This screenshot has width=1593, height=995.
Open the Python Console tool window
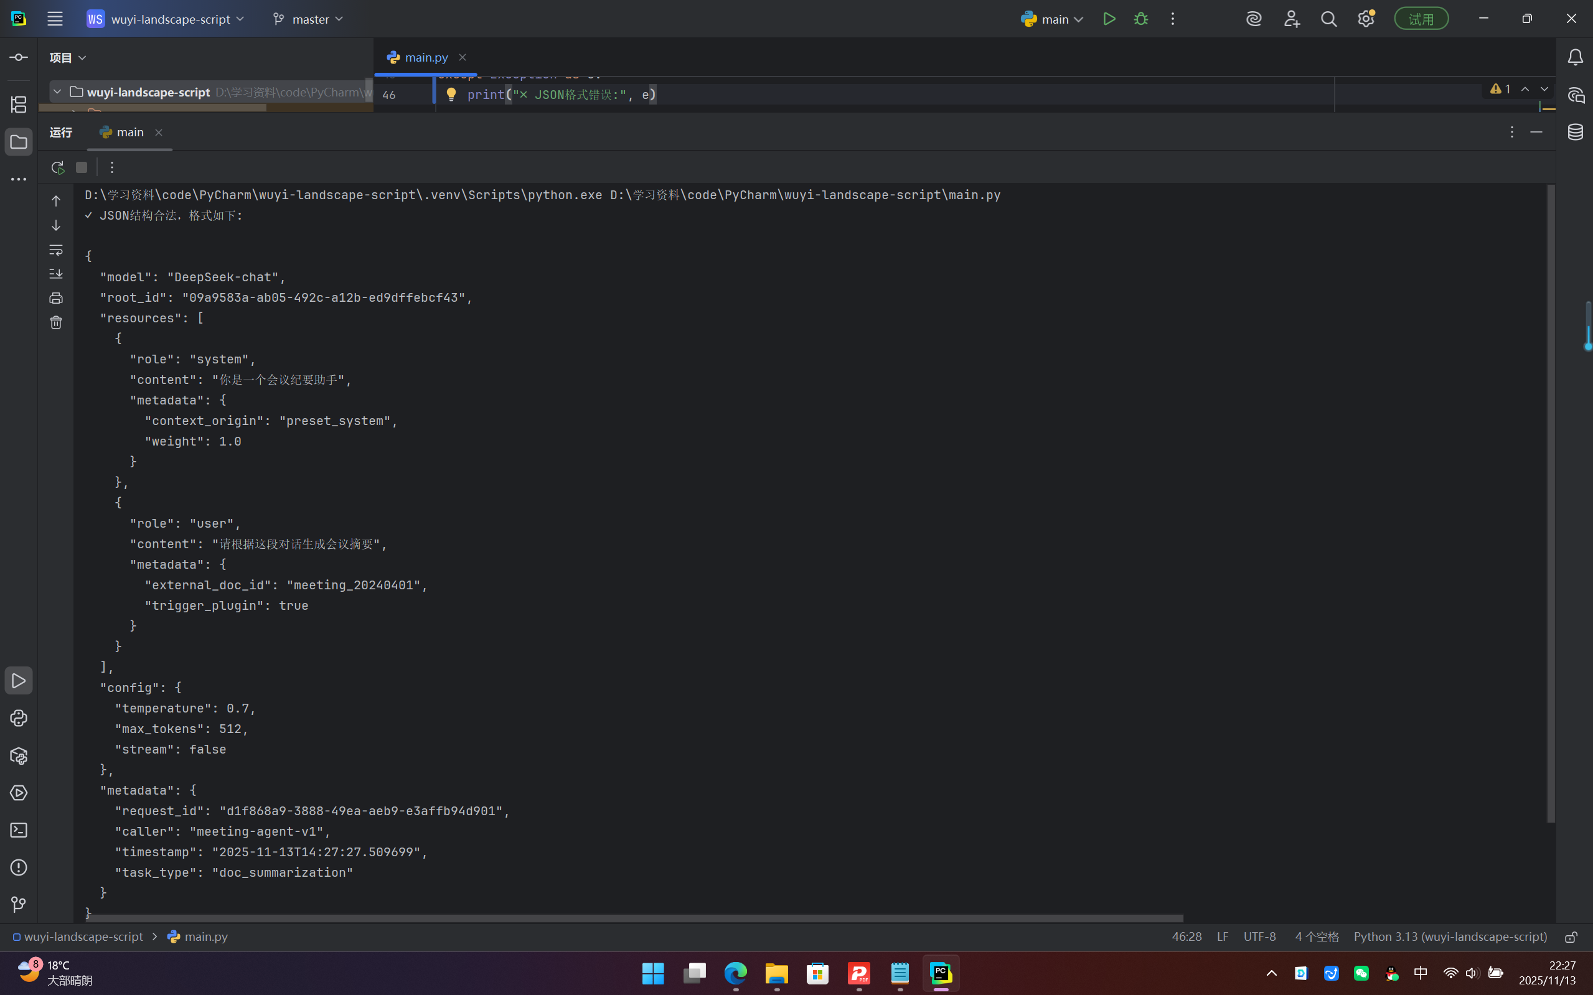[x=19, y=718]
